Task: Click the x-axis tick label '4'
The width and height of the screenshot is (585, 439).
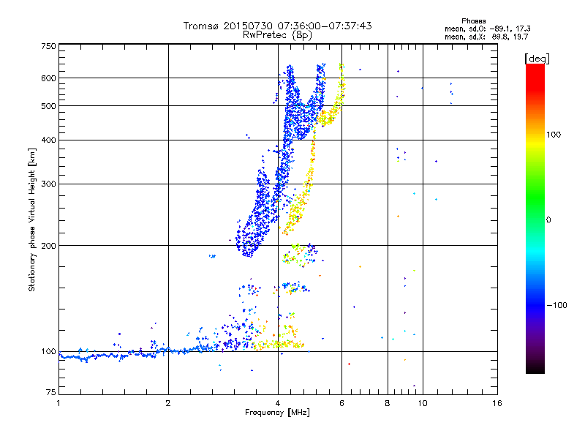Action: click(x=278, y=403)
